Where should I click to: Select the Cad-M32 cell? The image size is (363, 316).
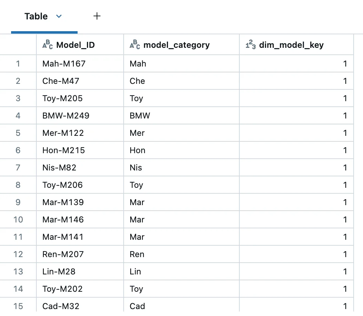(x=61, y=306)
